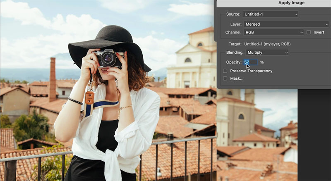331x181 pixels.
Task: Click the Opacity label
Action: click(x=234, y=62)
